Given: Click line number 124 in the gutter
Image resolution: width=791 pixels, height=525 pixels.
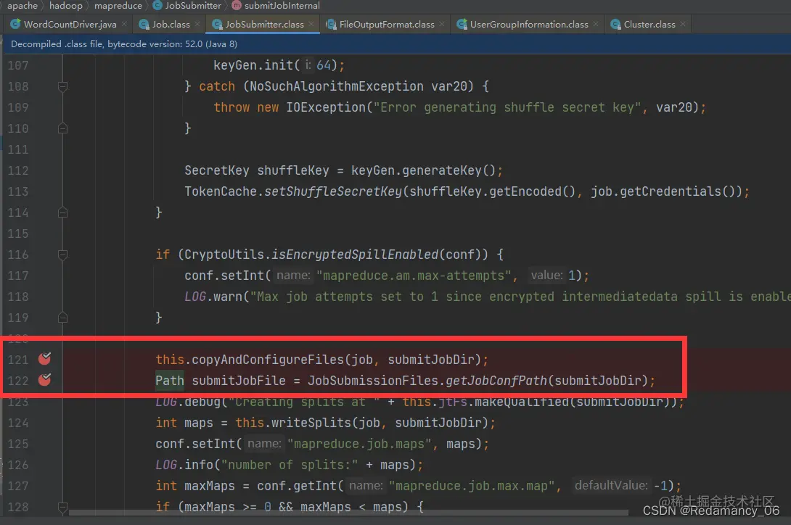Looking at the screenshot, I should point(18,423).
